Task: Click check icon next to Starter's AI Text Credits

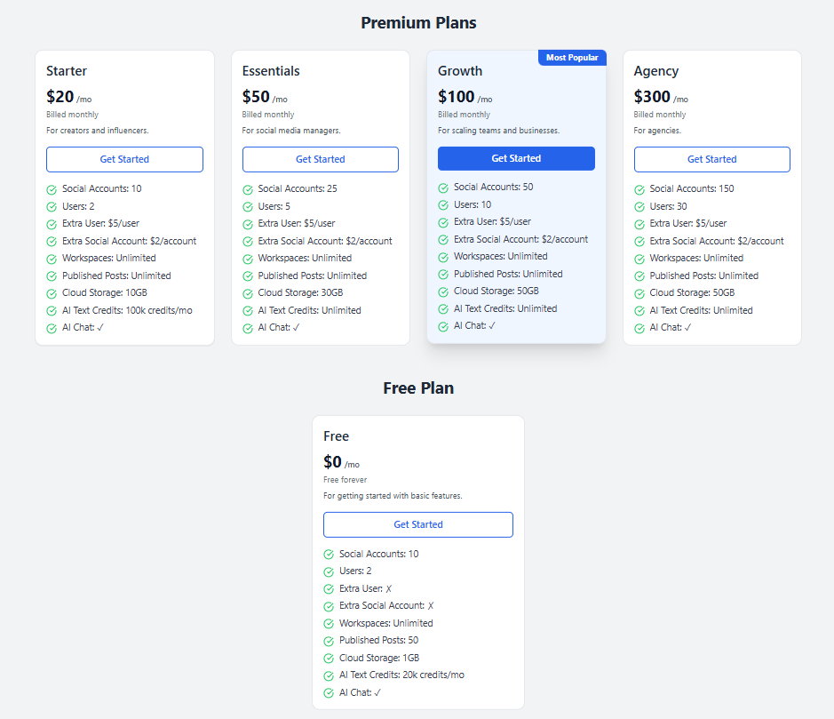Action: [52, 311]
